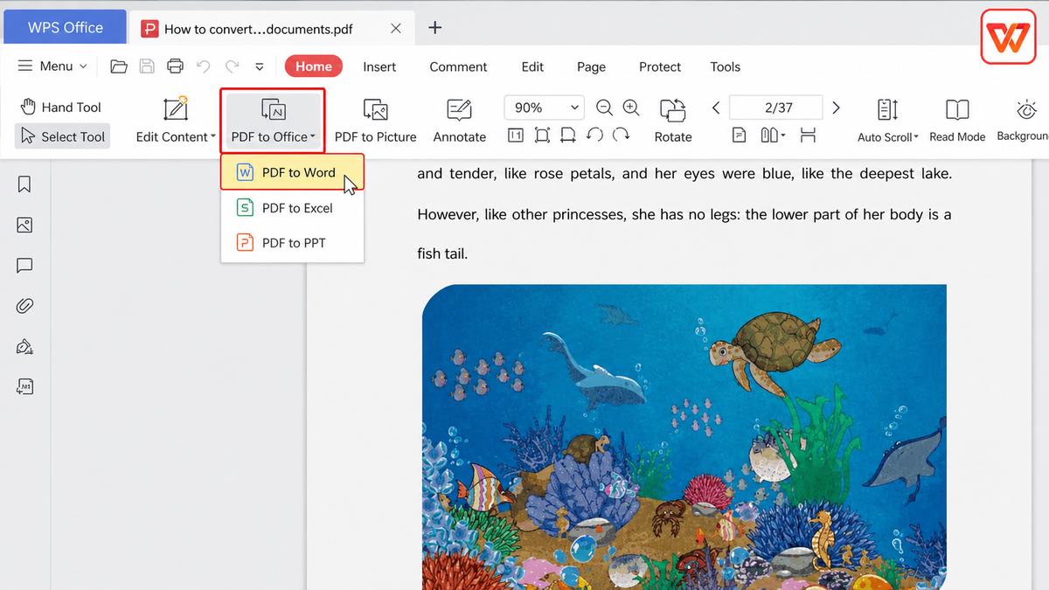Image resolution: width=1049 pixels, height=590 pixels.
Task: Switch to the Home ribbon tab
Action: pos(313,66)
